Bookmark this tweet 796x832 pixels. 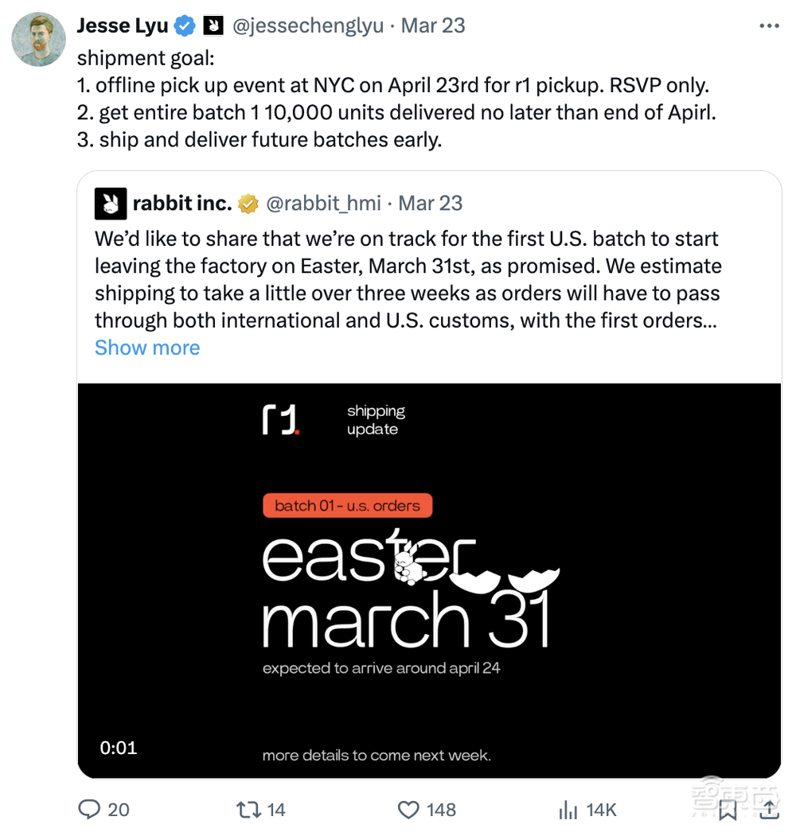tap(728, 810)
